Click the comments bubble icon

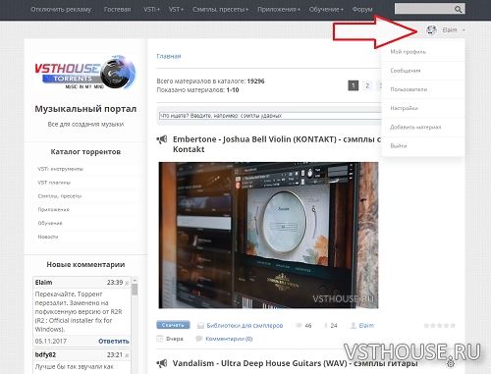(x=198, y=339)
